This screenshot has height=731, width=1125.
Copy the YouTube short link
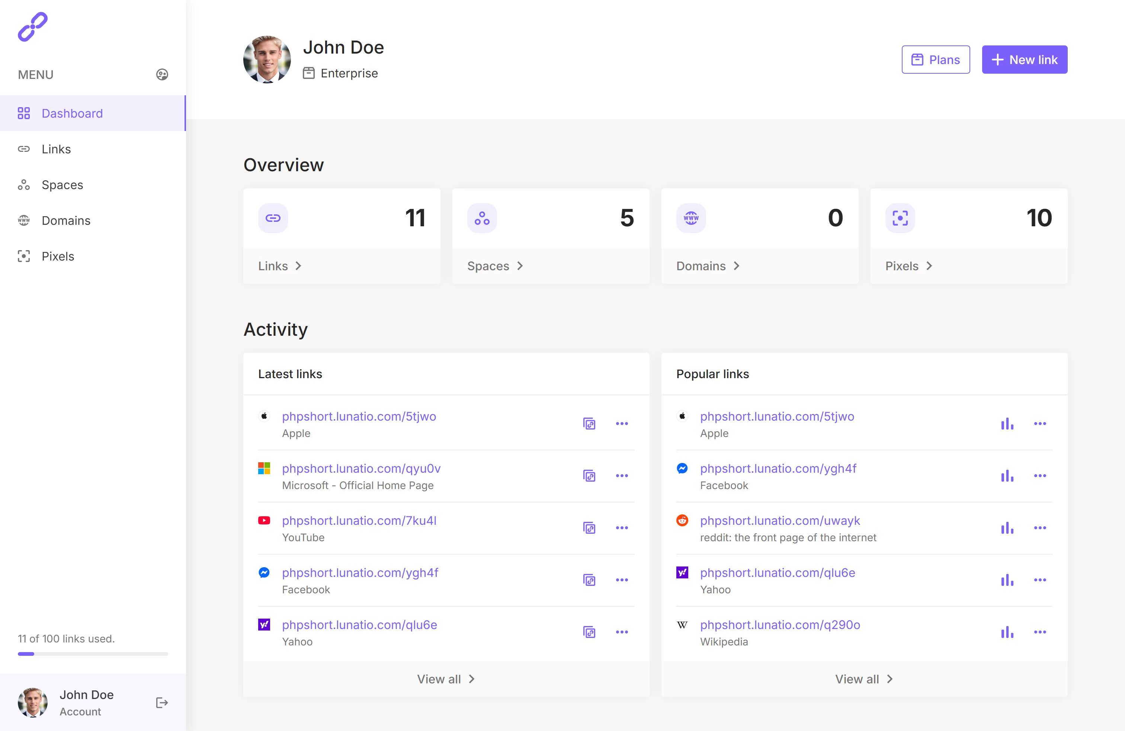tap(589, 528)
